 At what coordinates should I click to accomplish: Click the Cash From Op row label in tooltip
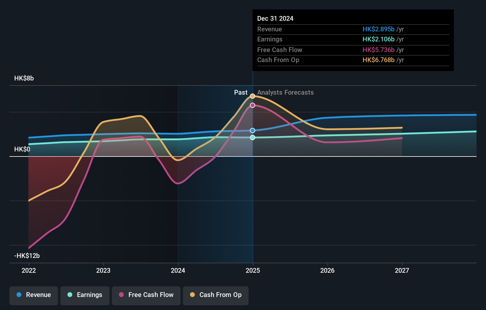click(x=278, y=60)
